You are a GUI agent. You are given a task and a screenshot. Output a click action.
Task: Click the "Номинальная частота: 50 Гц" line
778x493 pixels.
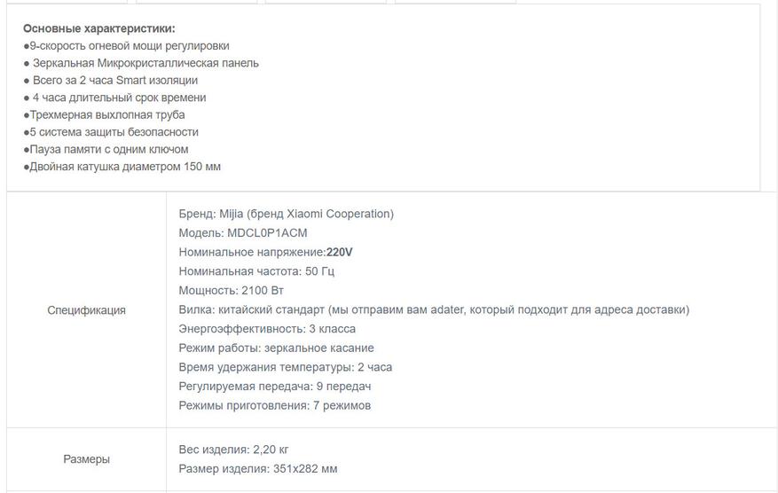point(255,271)
